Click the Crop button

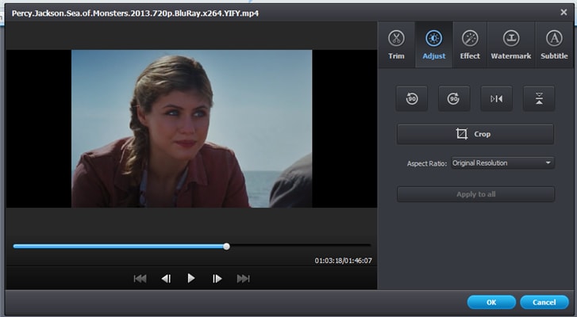(475, 134)
